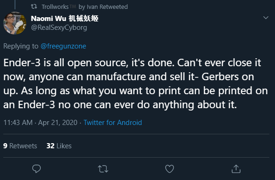Screen dimensions: 275x180
Task: View the 32 Likes list
Action: (x=59, y=146)
